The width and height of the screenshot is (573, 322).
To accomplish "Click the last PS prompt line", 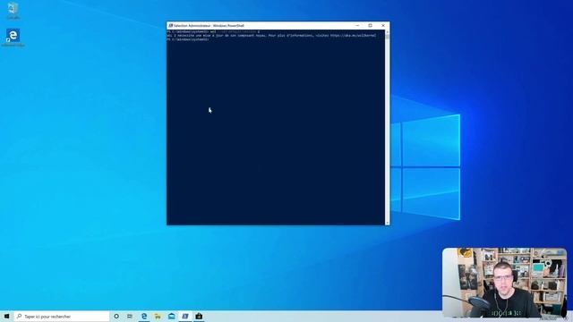I will [x=188, y=39].
